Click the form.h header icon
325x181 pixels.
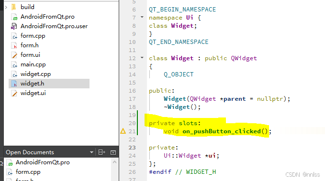14,45
